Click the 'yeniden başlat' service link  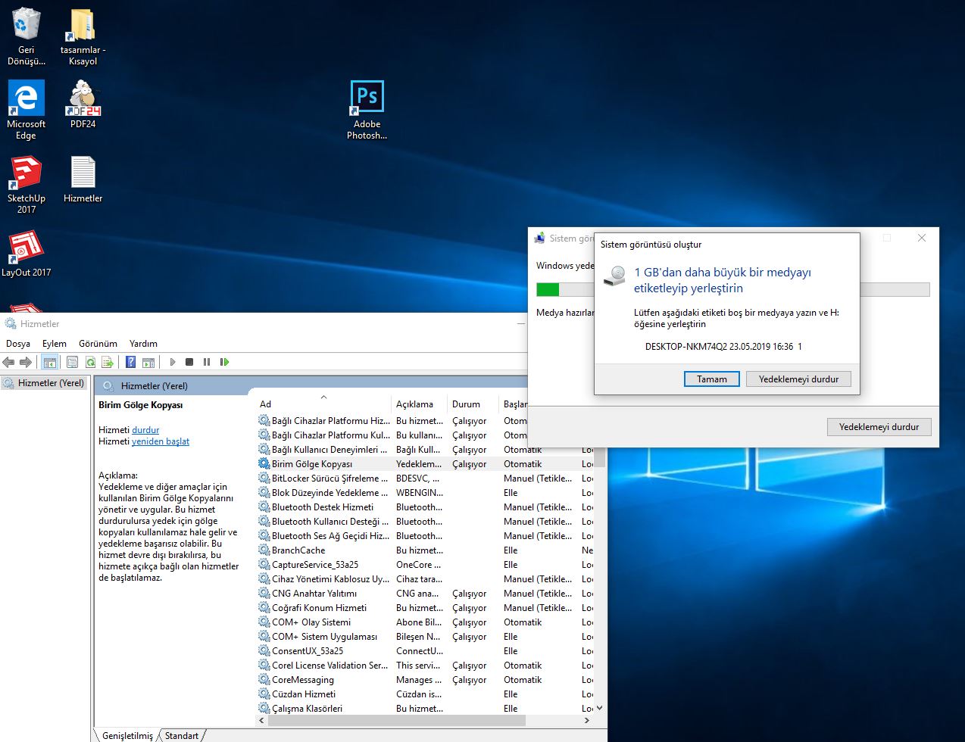coord(161,441)
